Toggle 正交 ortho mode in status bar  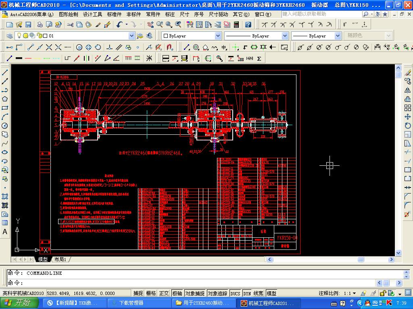(164, 293)
